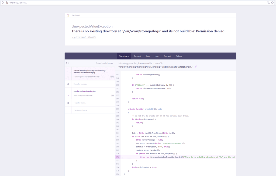276x176 pixels.
Task: Click the translate page icon in the address bar
Action: pos(268,3)
